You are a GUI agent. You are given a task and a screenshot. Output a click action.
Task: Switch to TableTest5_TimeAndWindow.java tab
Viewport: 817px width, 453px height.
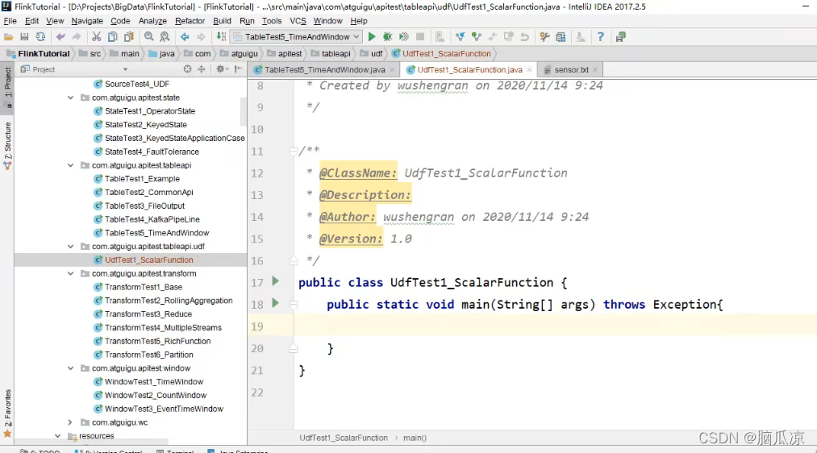coord(324,70)
